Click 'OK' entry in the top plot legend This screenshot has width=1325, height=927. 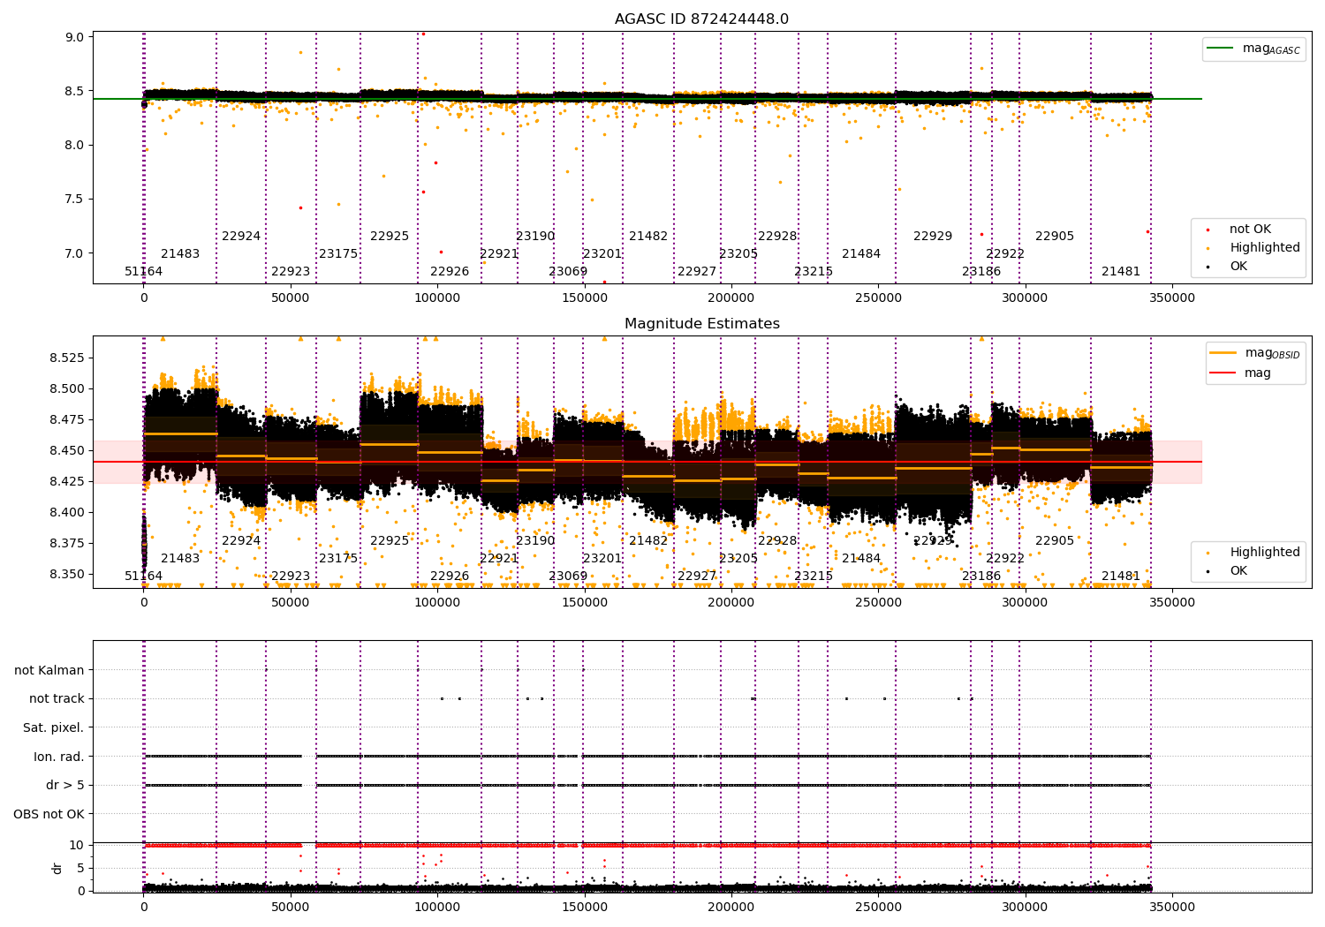click(x=1238, y=267)
